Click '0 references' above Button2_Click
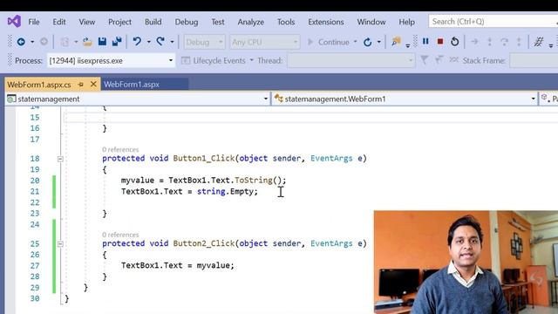The height and width of the screenshot is (314, 558). point(120,235)
